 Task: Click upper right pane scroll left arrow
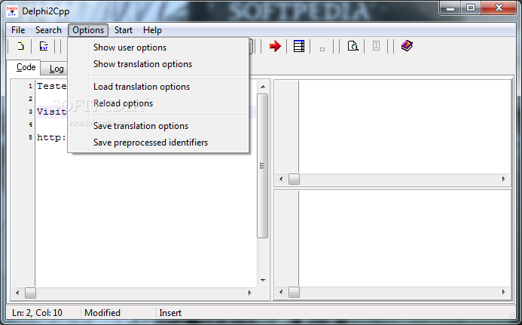pyautogui.click(x=281, y=179)
